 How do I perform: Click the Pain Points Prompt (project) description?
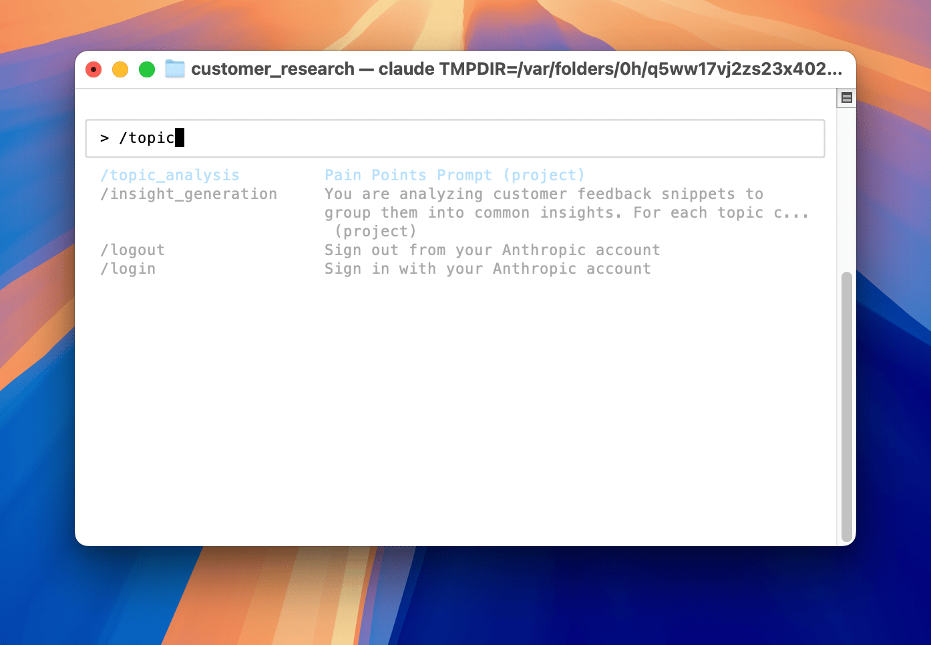pos(455,175)
